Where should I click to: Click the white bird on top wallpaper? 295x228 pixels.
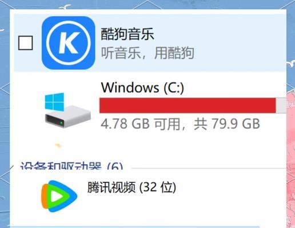tap(65, 7)
